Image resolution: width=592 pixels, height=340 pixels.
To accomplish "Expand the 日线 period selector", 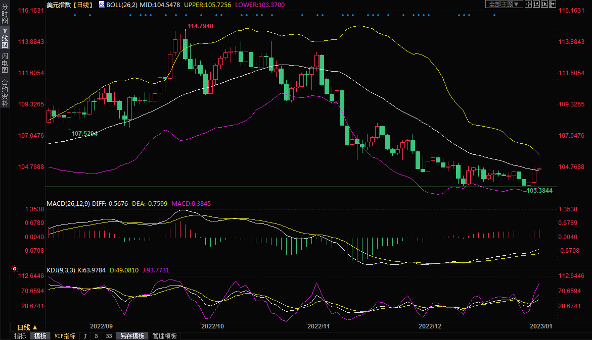I will pos(27,327).
